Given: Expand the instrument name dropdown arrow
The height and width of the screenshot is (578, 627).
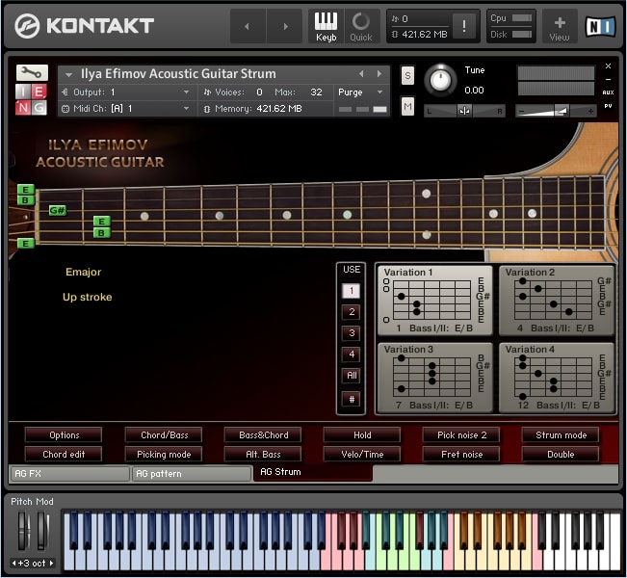Looking at the screenshot, I should pos(68,75).
